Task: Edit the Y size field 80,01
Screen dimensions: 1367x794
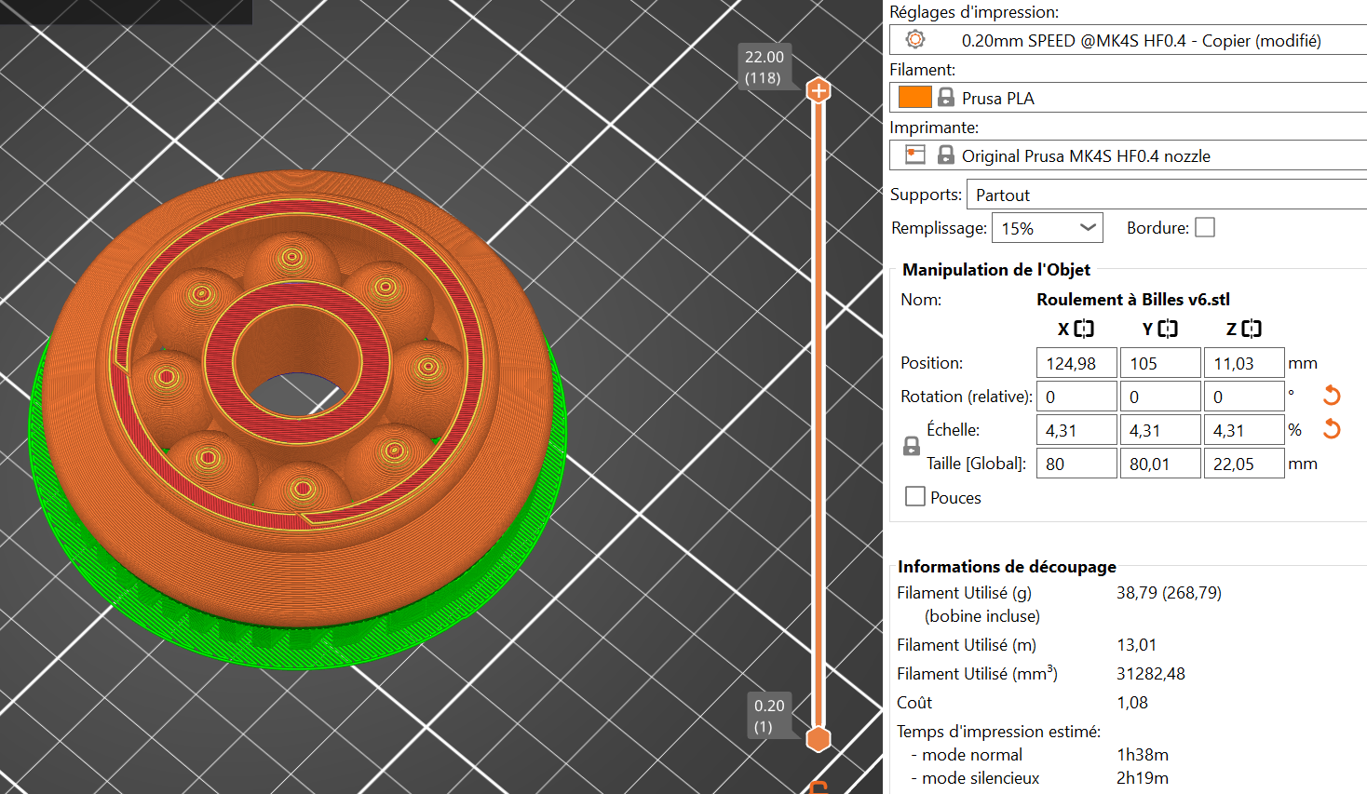Action: (x=1160, y=464)
